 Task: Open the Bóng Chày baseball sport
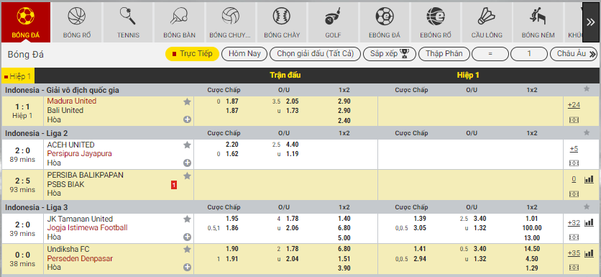tap(282, 22)
